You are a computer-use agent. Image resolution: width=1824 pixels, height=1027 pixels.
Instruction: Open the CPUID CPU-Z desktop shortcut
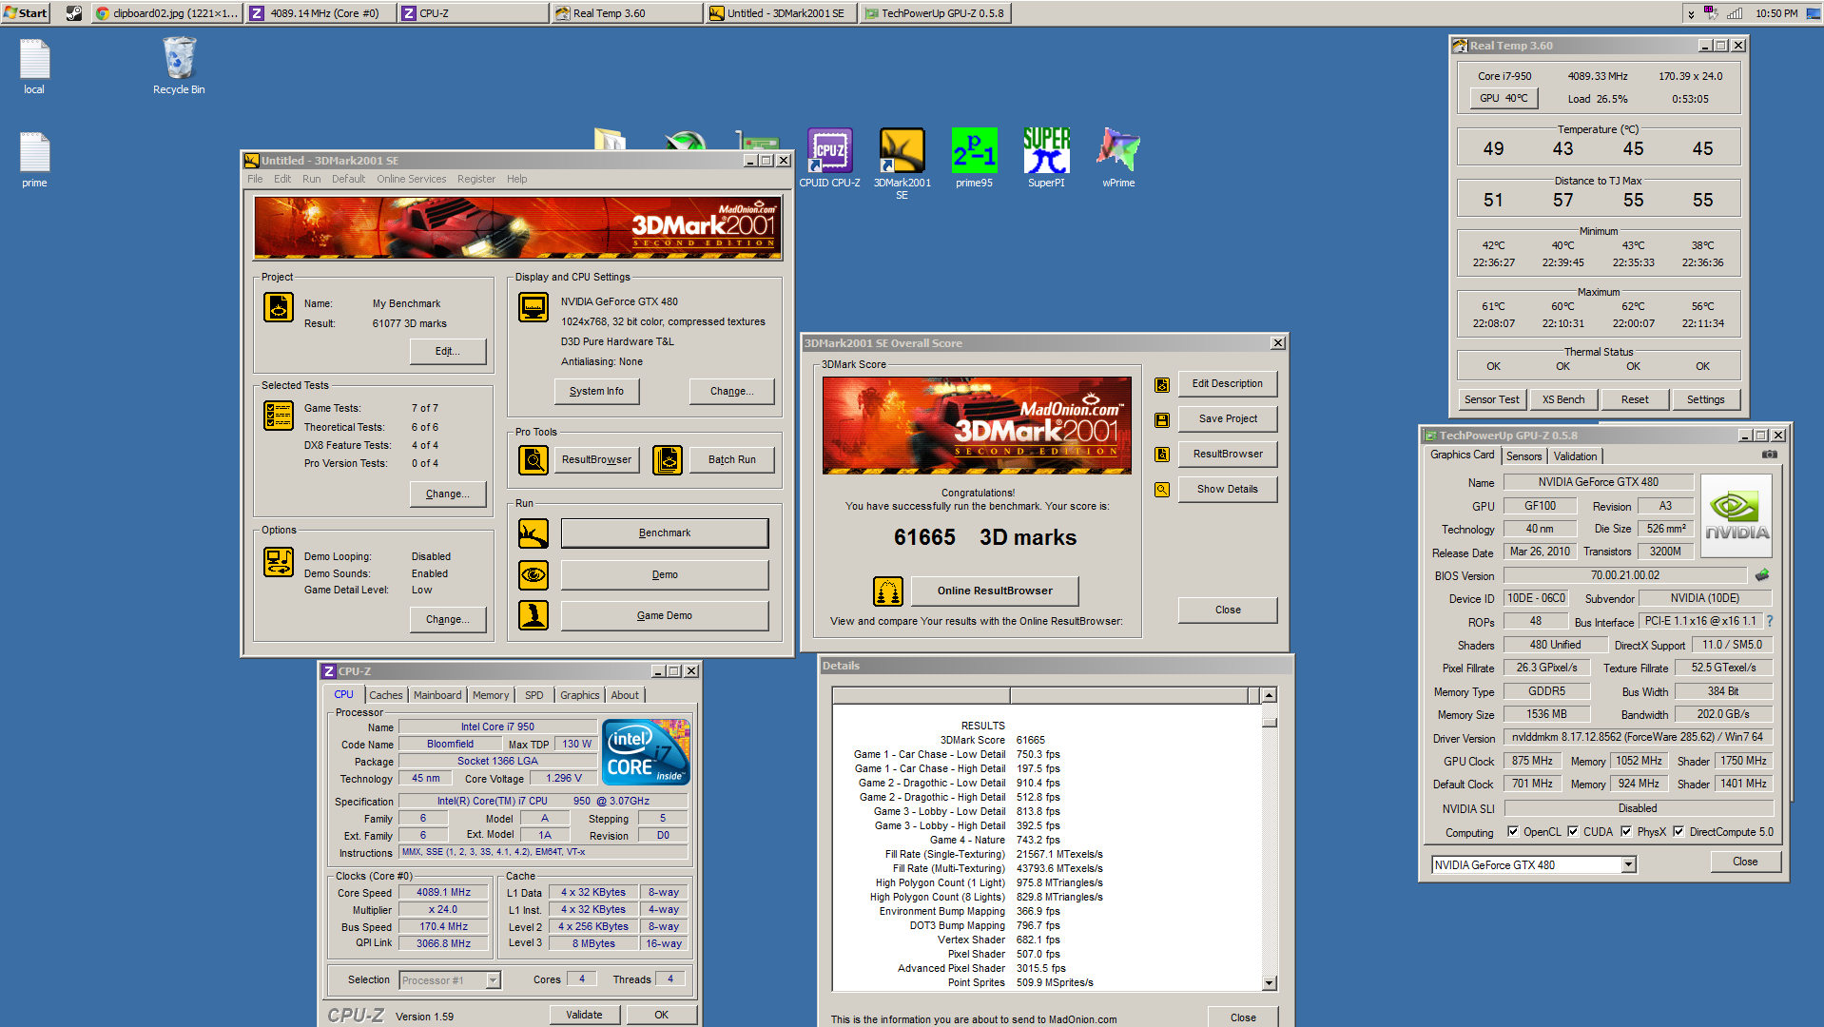(x=829, y=158)
